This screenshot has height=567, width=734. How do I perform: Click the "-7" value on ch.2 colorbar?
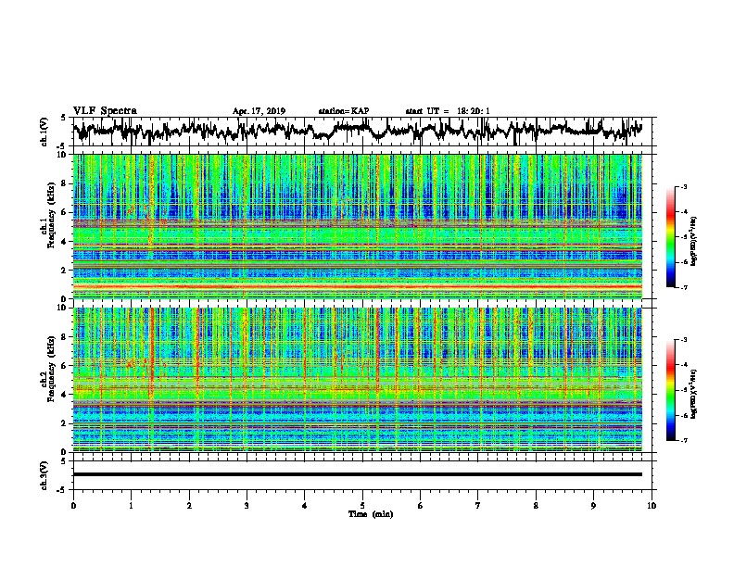click(683, 440)
